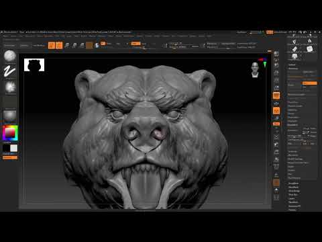Image resolution: width=322 pixels, height=242 pixels.
Task: Click the sphere icon beside the brown square
Action: click(x=97, y=45)
